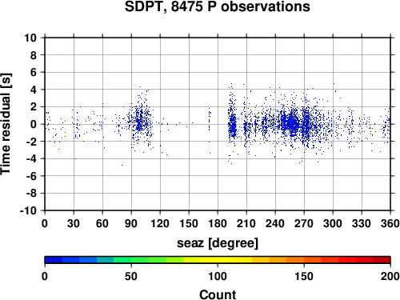400x300 pixels.
Task: Click the y-axis tick label -10
Action: tap(28, 210)
